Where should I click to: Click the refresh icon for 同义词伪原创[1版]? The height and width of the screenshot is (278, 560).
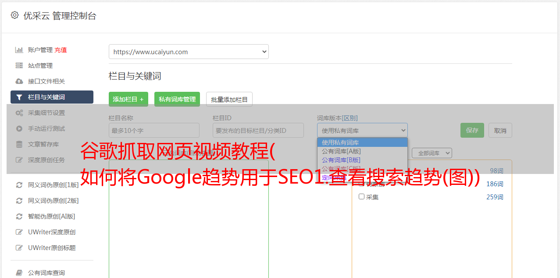click(x=19, y=185)
